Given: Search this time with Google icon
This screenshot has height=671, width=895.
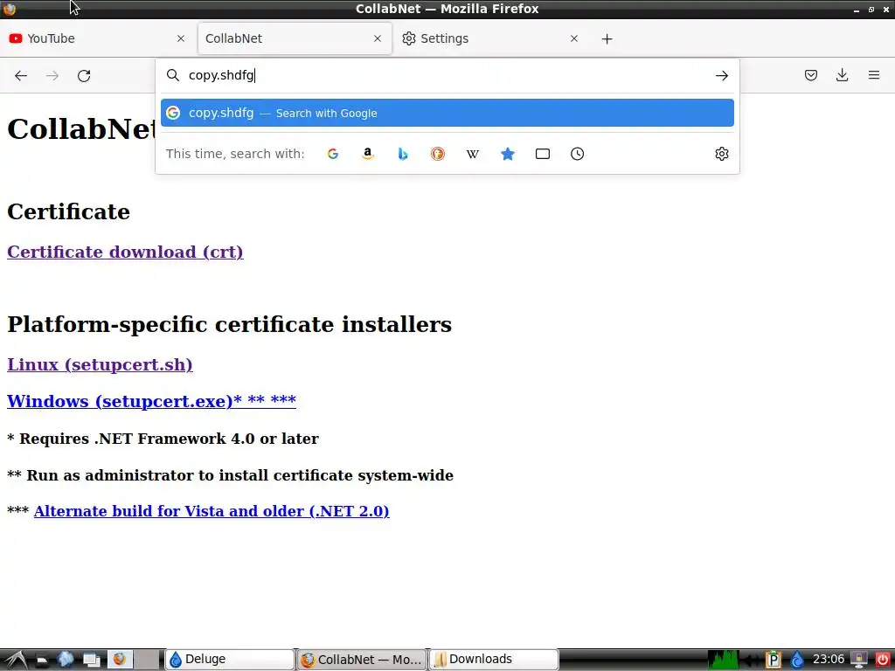Looking at the screenshot, I should click(x=333, y=154).
